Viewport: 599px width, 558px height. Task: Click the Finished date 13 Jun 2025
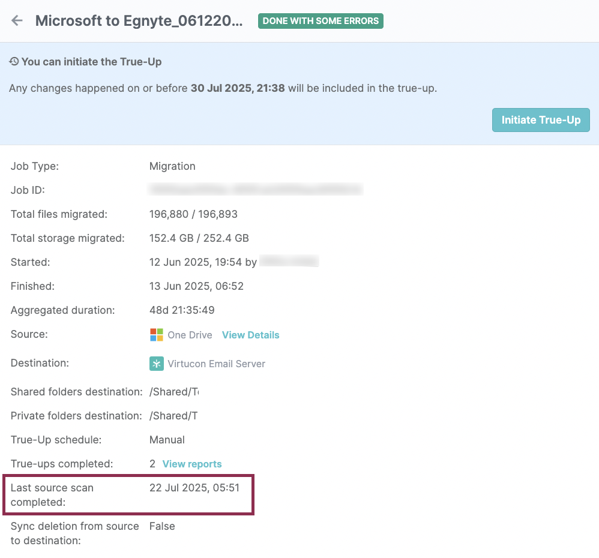(x=196, y=286)
